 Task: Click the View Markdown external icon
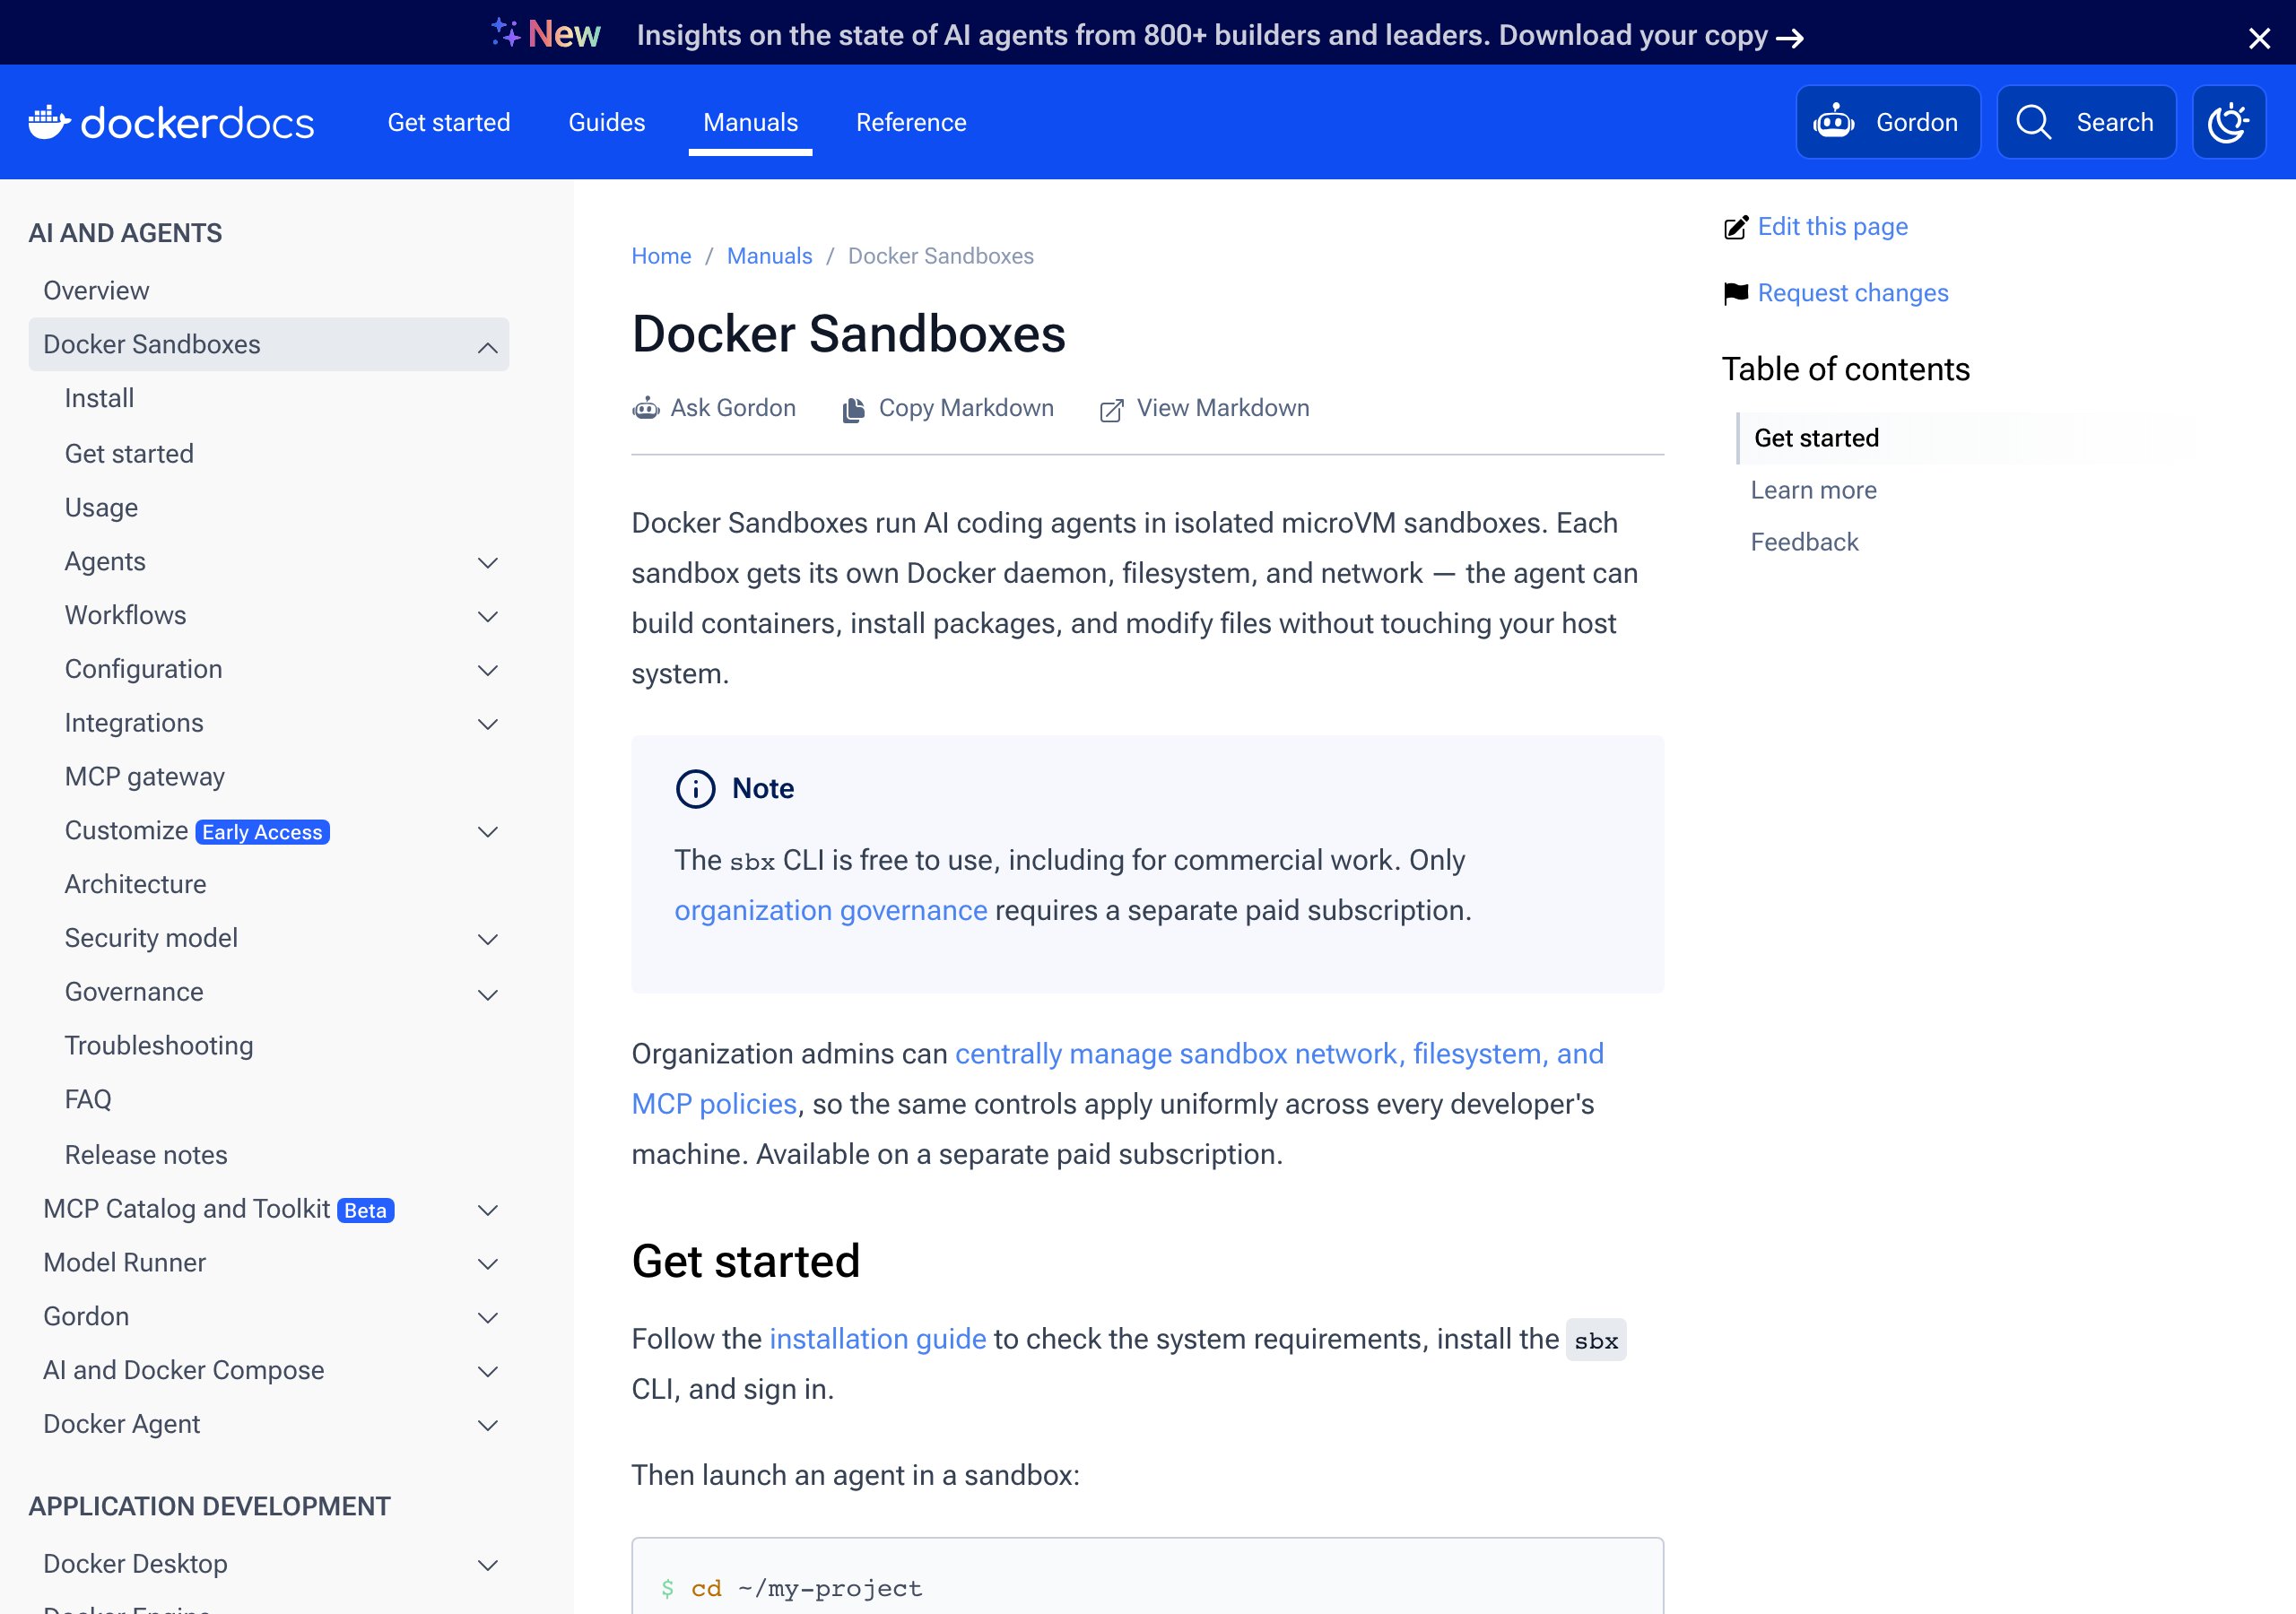pyautogui.click(x=1111, y=410)
